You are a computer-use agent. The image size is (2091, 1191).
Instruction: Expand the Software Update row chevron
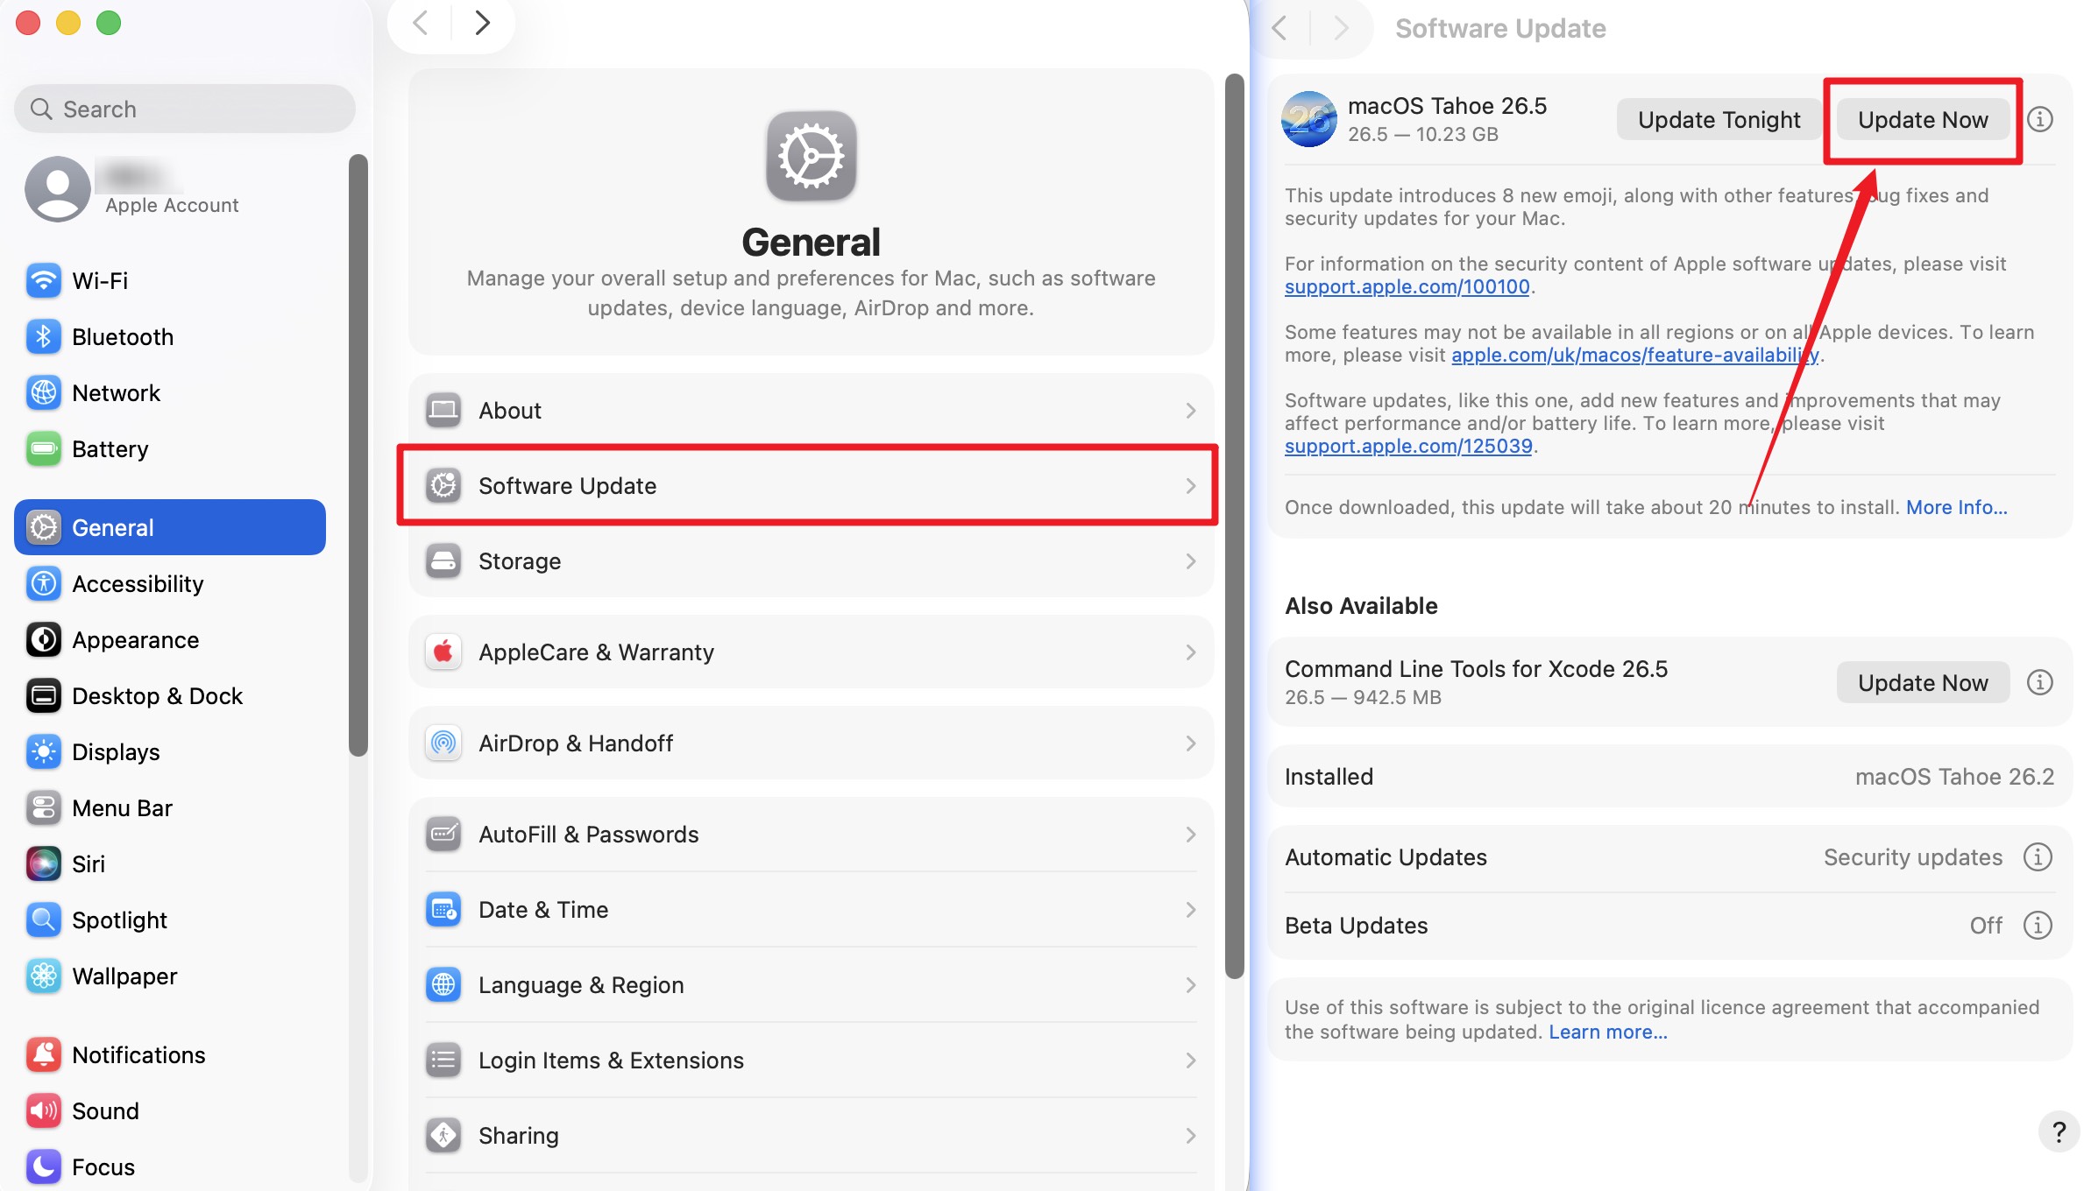(x=1191, y=485)
